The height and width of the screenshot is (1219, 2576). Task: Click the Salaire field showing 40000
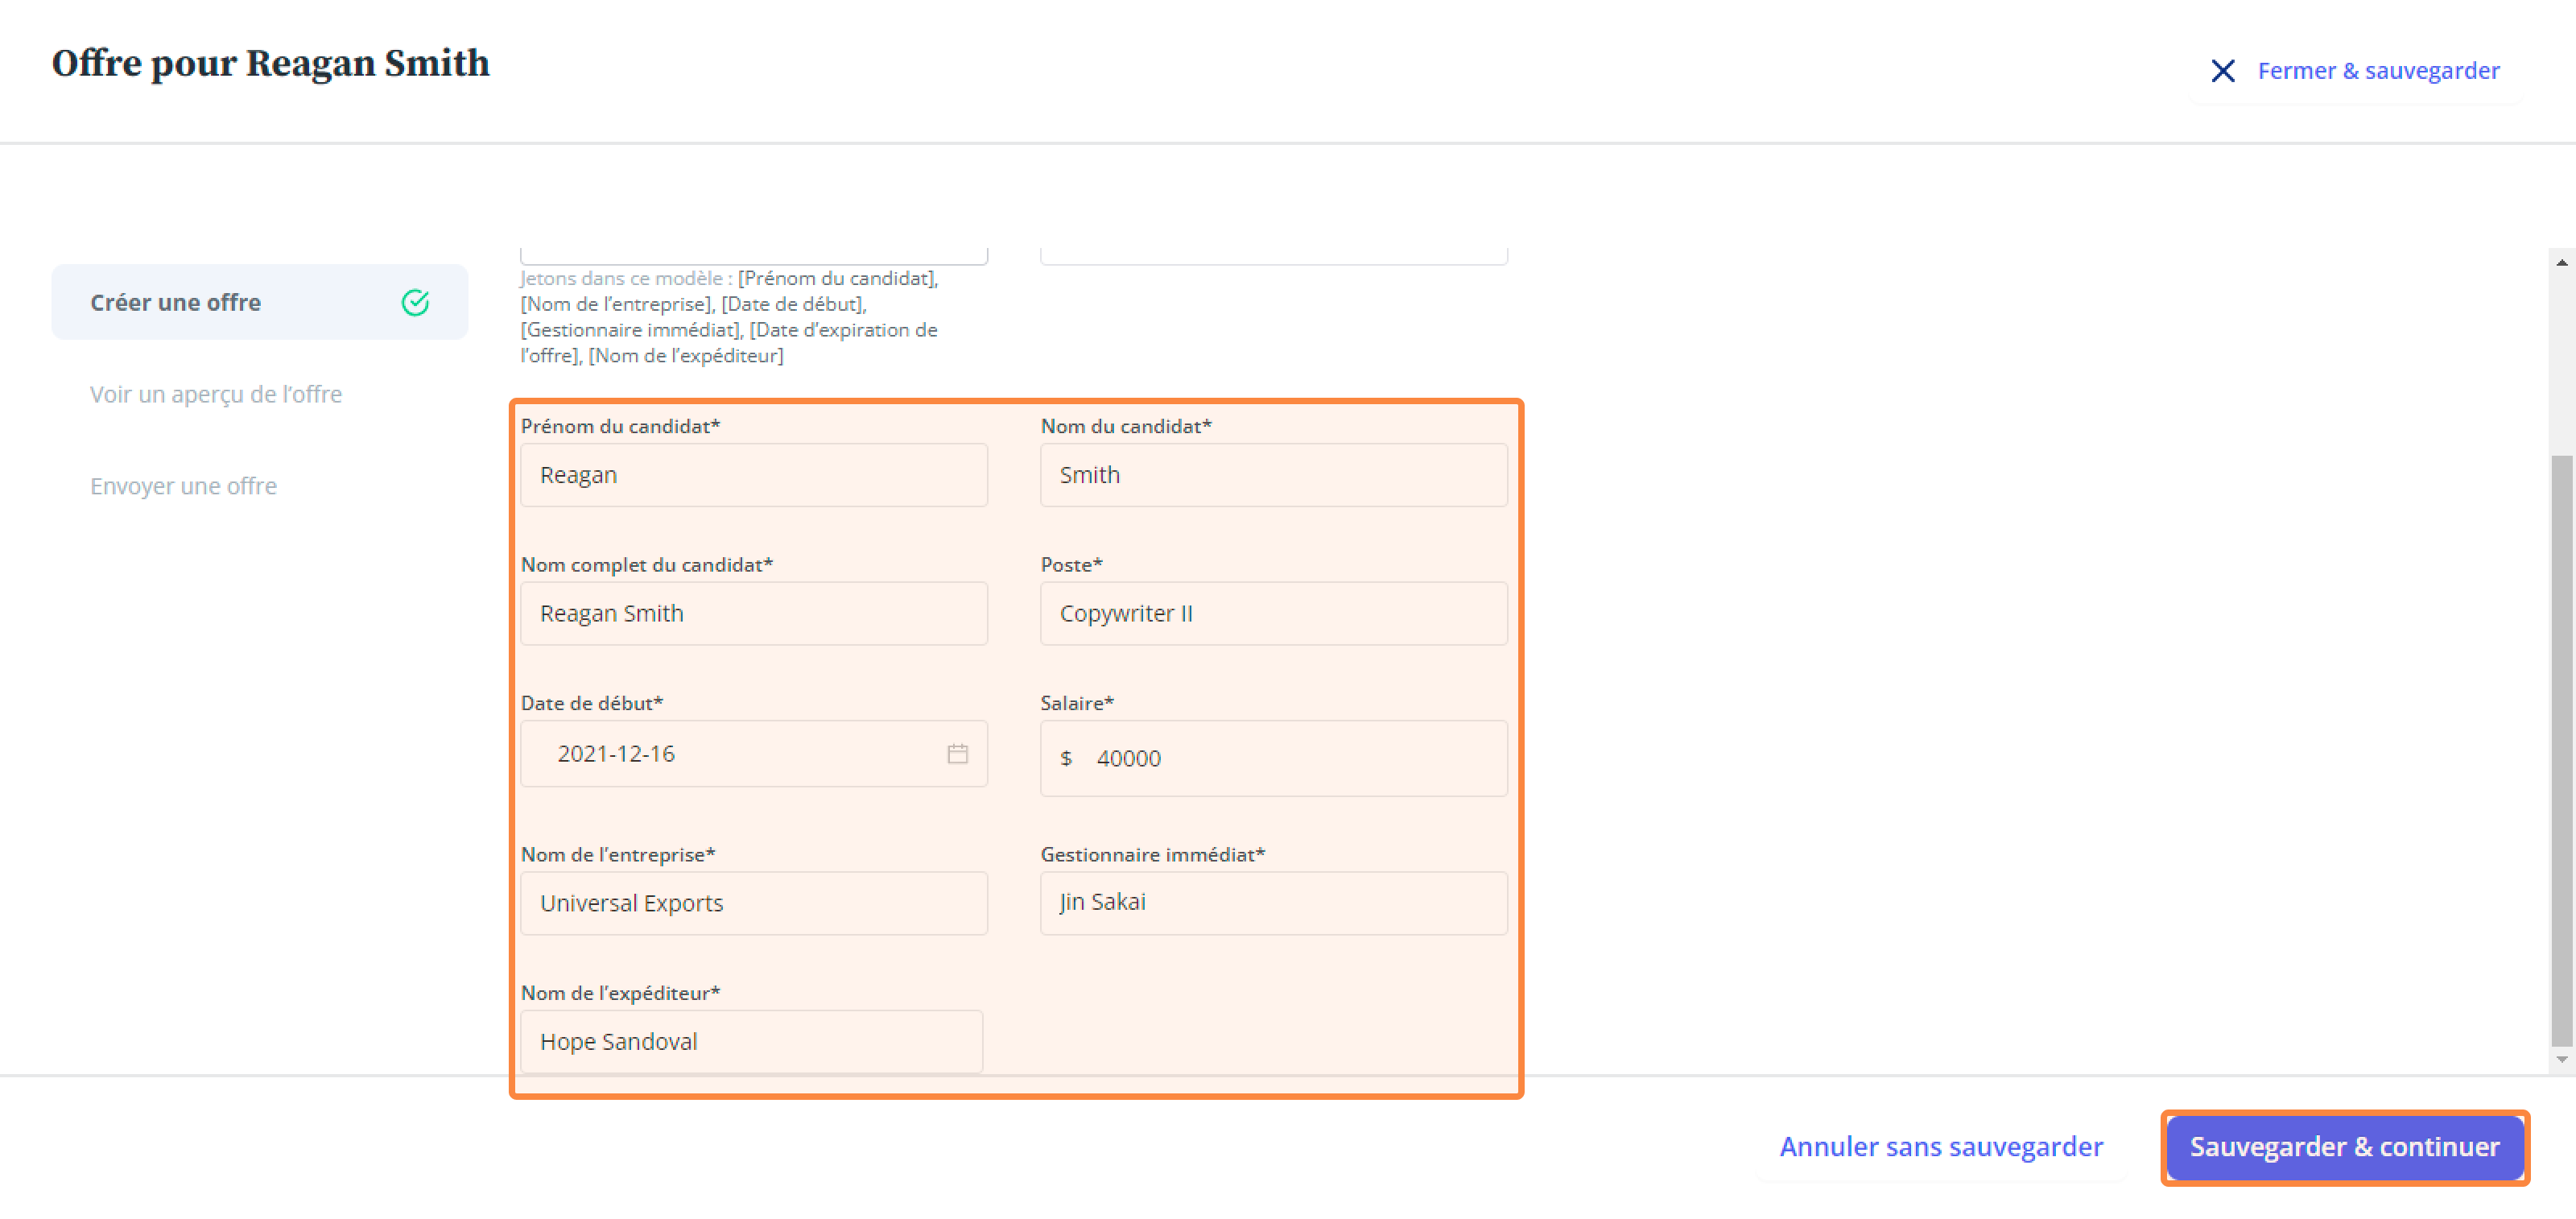coord(1273,758)
